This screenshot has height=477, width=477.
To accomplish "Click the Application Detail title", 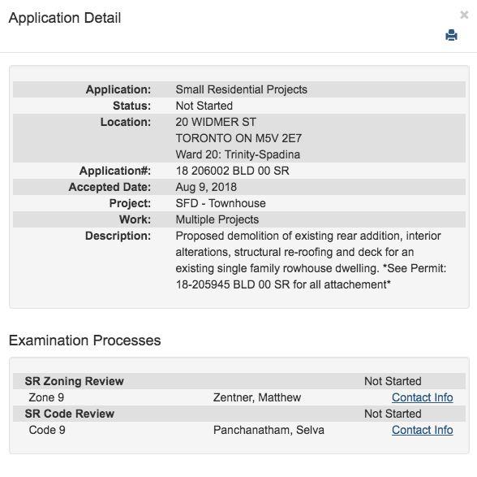I will [65, 18].
